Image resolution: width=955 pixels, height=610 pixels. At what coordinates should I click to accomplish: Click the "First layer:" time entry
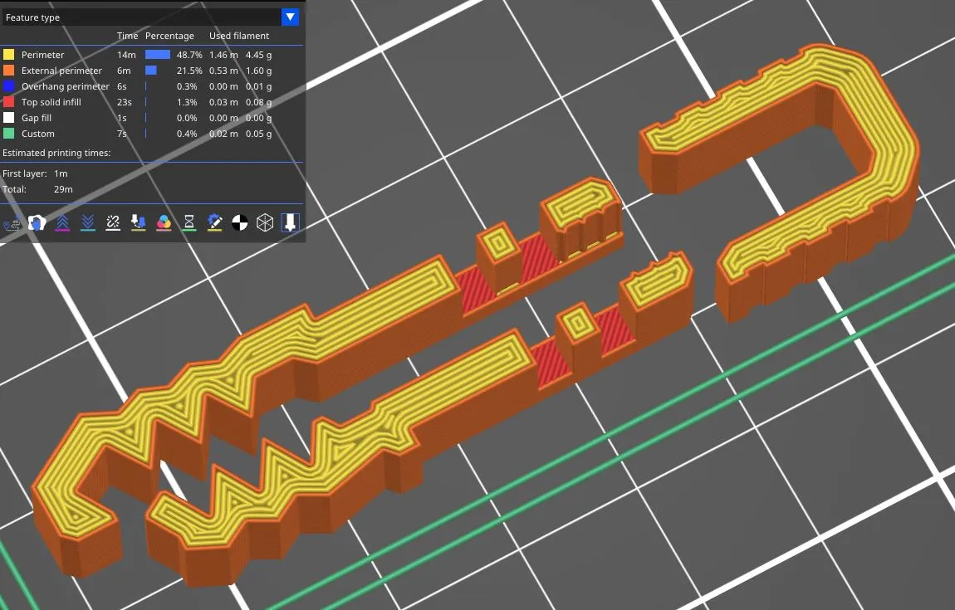click(x=35, y=173)
